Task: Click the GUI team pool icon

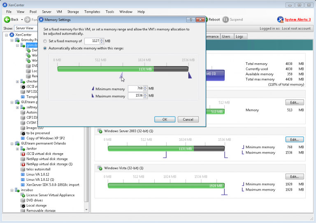Action: pos(17,102)
